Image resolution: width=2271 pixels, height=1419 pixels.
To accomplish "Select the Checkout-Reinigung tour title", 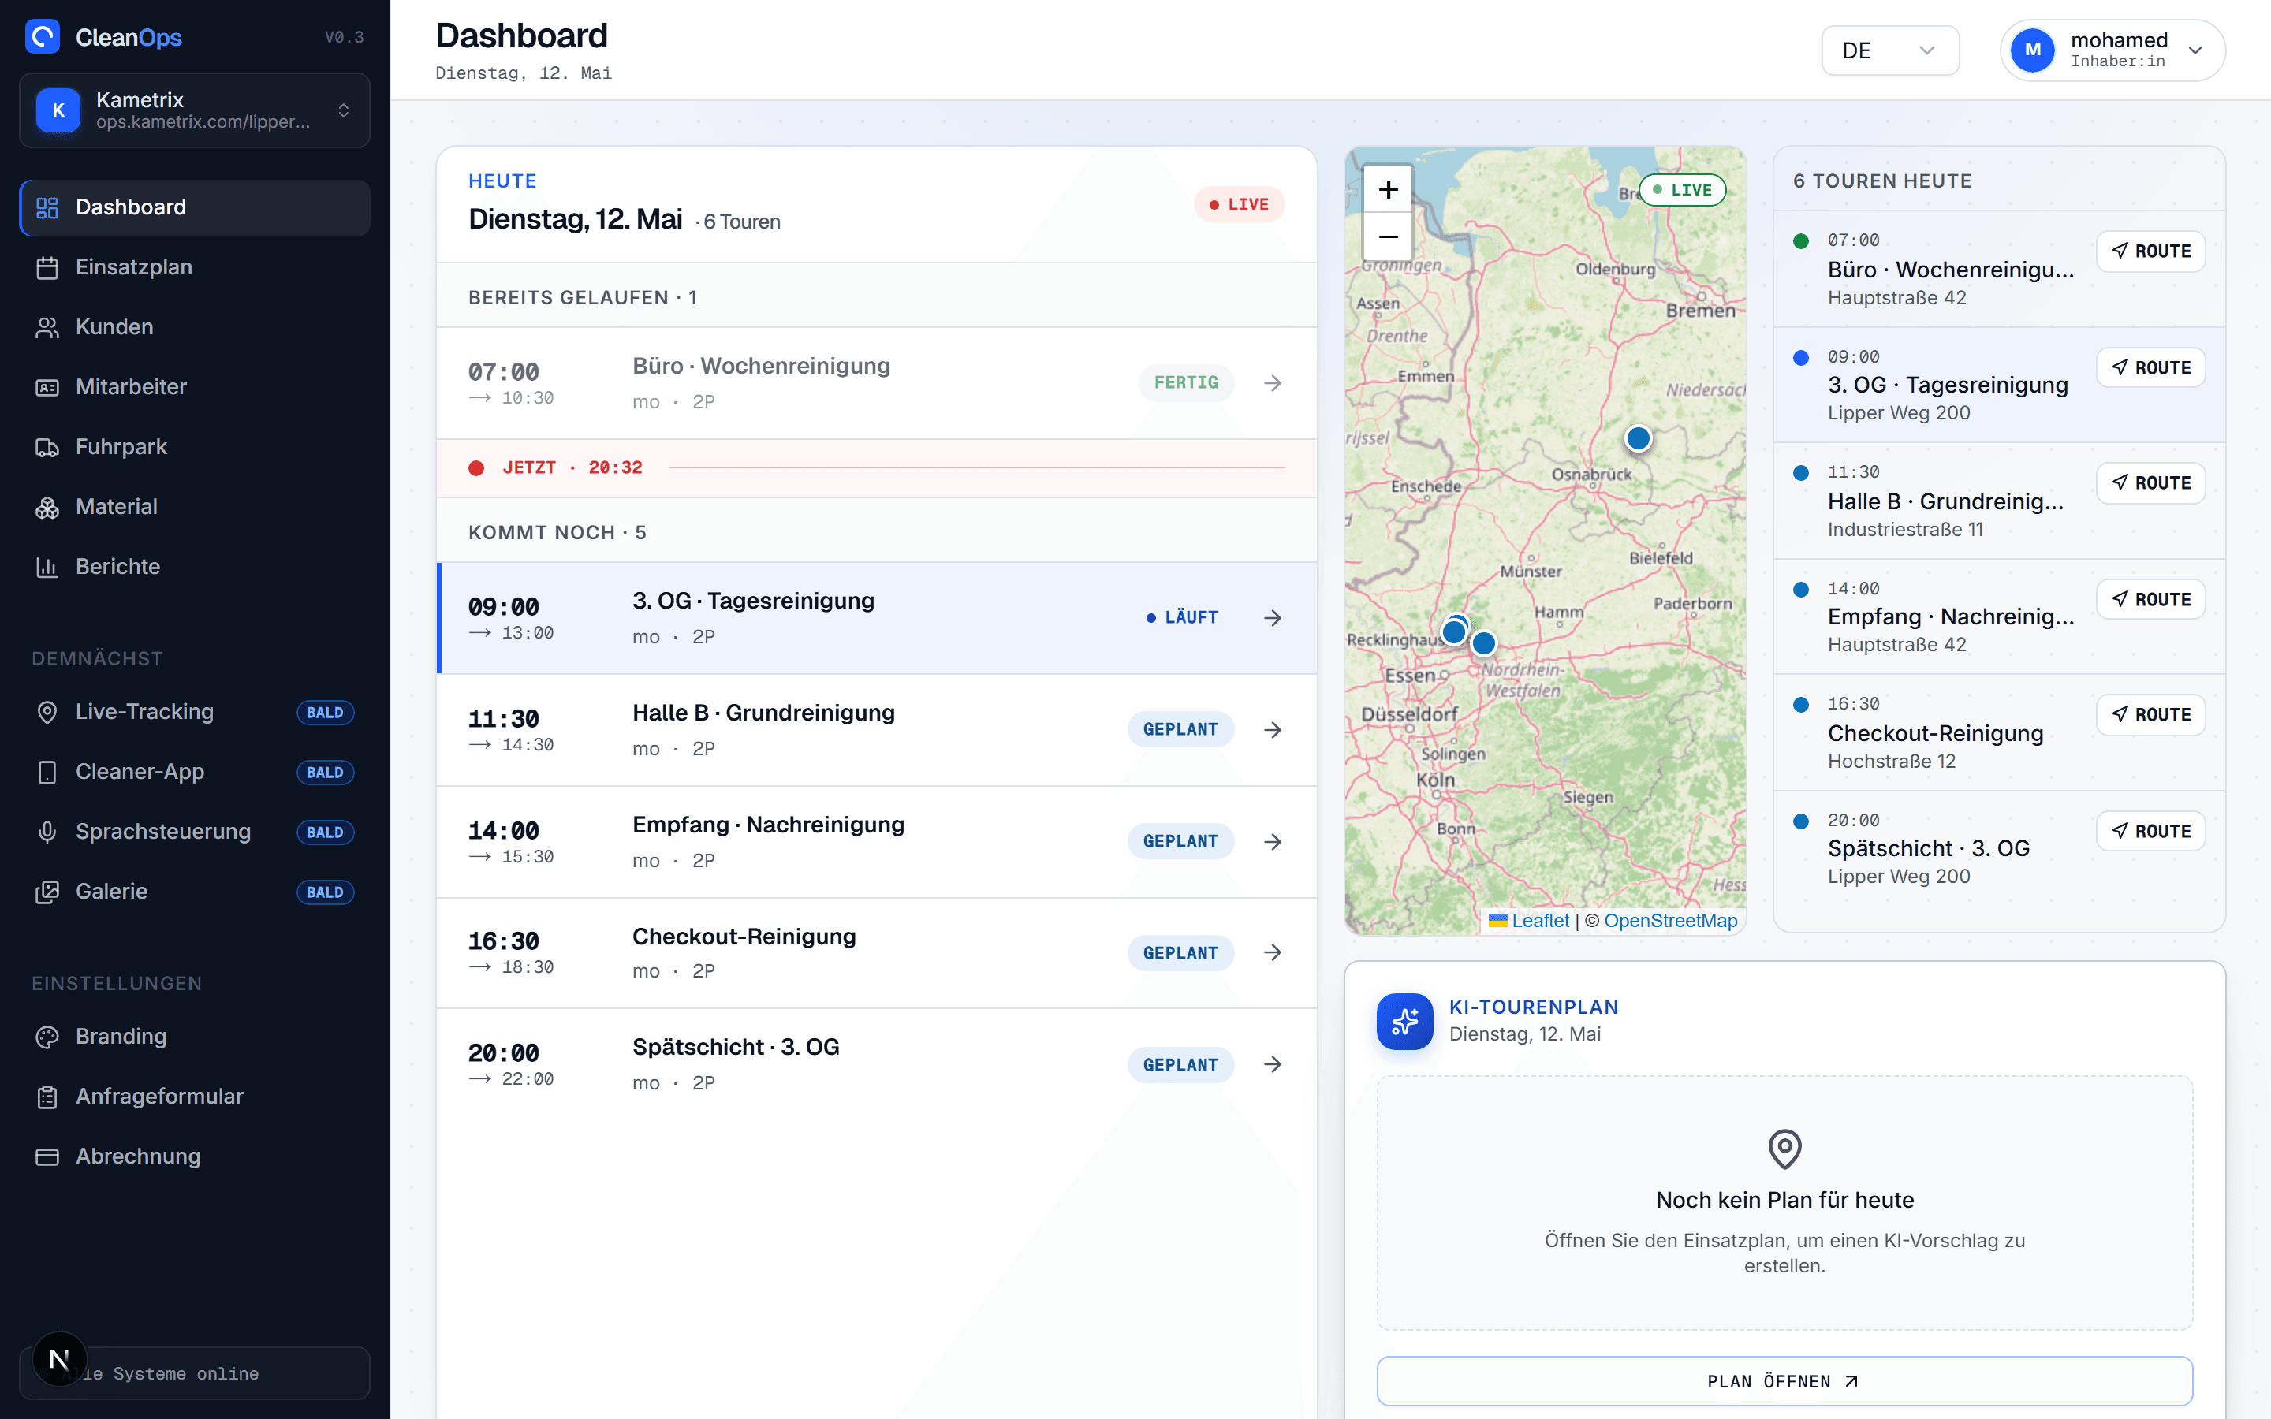I will (x=744, y=937).
